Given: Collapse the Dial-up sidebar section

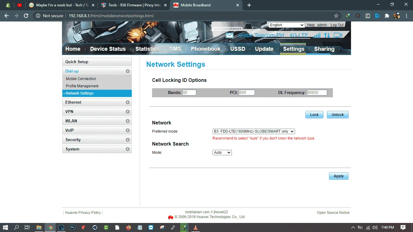Looking at the screenshot, I should click(97, 71).
